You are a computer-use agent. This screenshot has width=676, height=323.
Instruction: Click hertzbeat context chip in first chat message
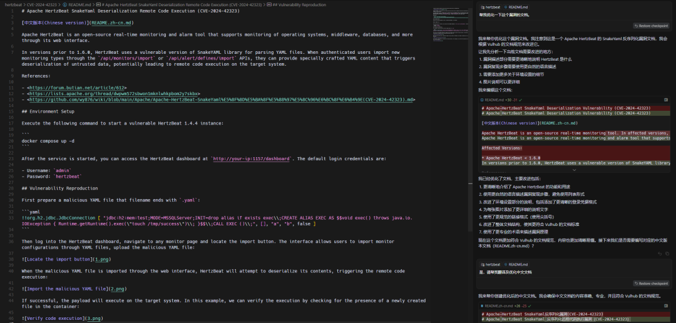tap(490, 8)
